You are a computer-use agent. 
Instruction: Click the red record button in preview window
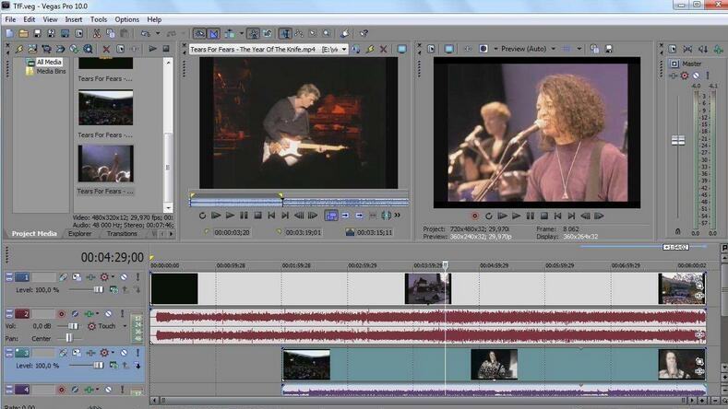coord(475,216)
